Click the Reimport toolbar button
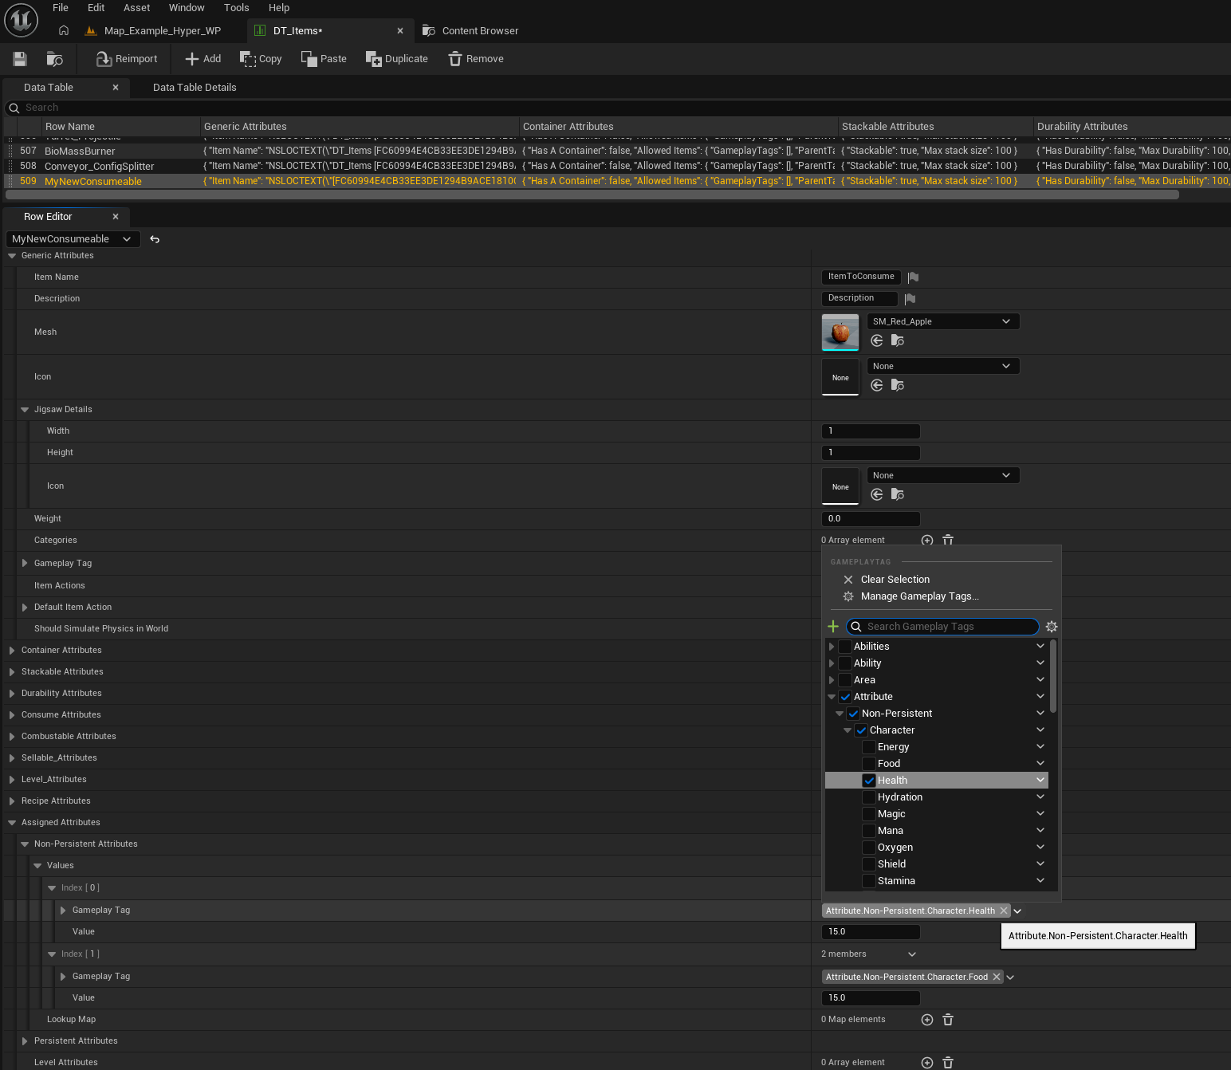 [x=127, y=59]
